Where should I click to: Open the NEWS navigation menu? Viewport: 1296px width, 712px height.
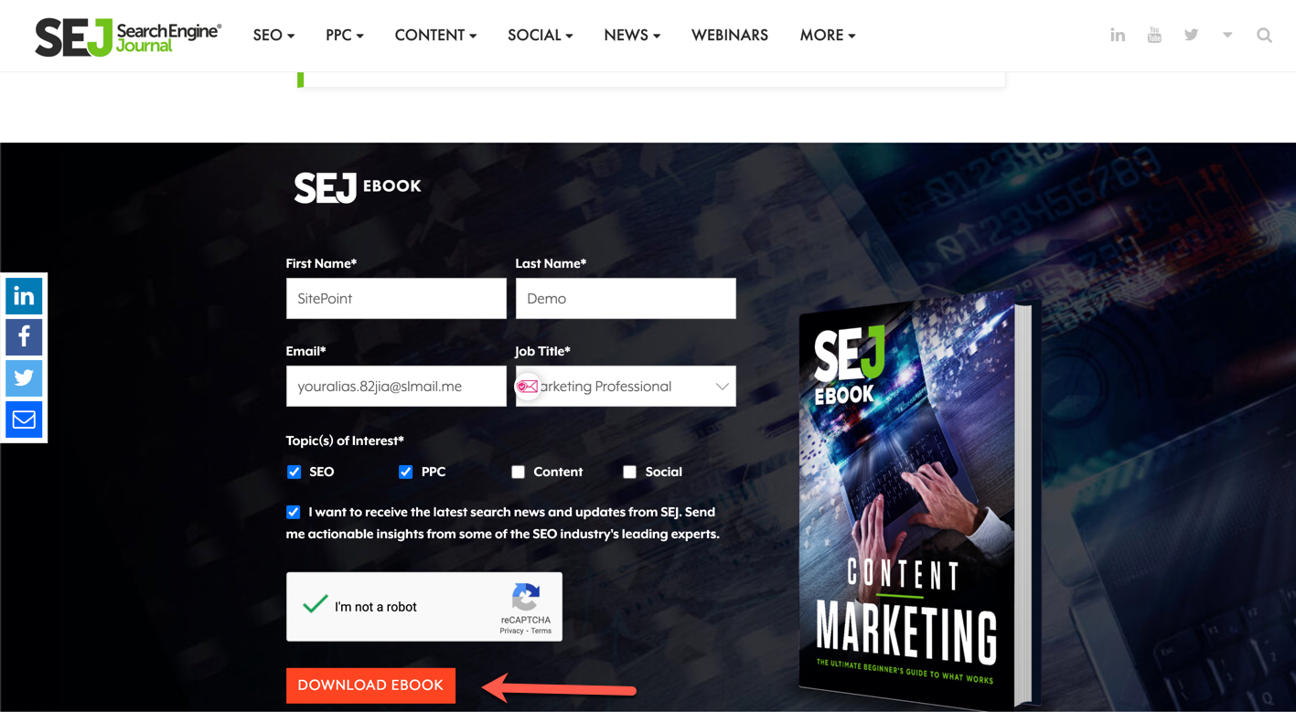[x=632, y=36]
